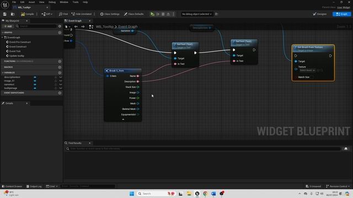Save the blueprint with the save icon
Image resolution: width=353 pixels, height=198 pixels.
point(5,14)
